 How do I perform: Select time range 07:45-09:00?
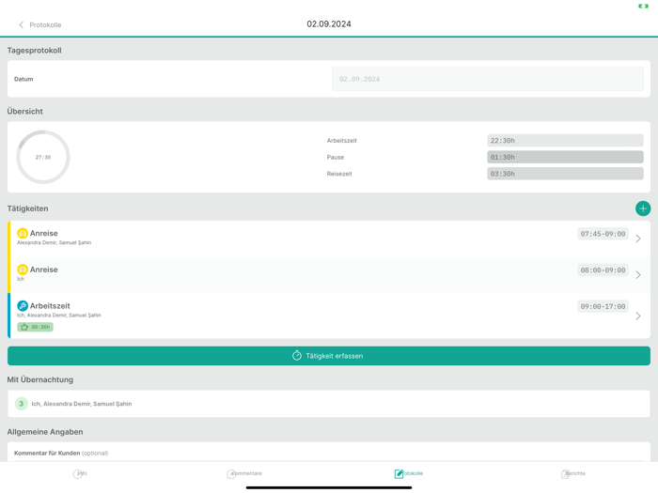pyautogui.click(x=603, y=234)
